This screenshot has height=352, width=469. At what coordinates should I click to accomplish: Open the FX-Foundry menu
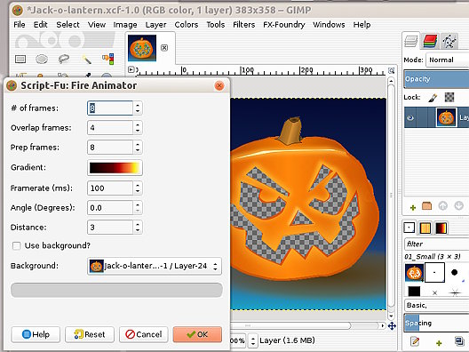point(284,25)
